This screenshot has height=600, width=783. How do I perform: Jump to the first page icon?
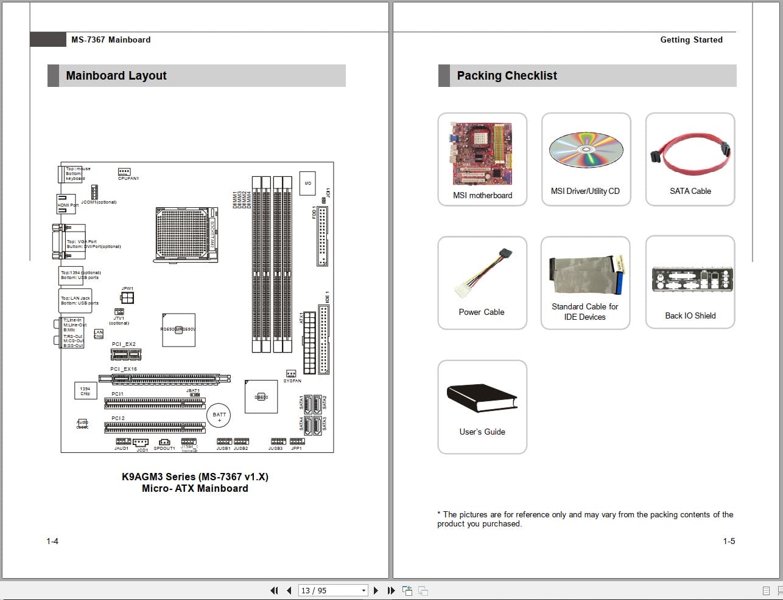[274, 590]
